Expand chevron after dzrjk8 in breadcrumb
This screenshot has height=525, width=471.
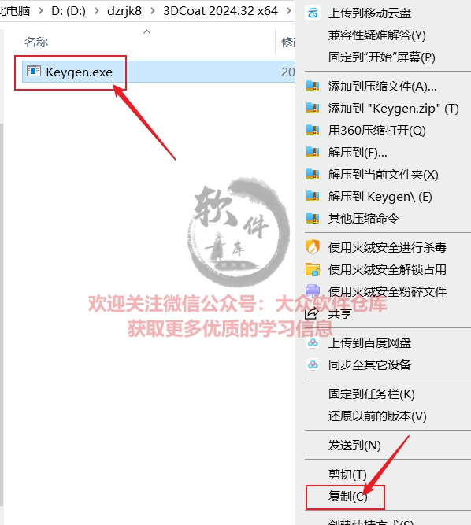153,11
